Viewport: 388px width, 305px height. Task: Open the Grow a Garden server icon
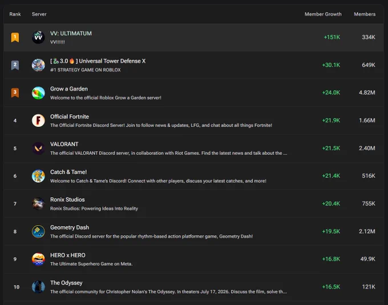coord(38,93)
